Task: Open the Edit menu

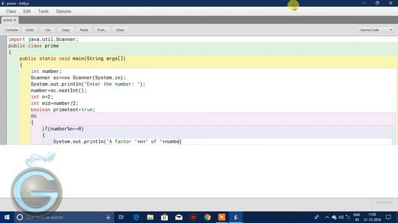Action: (x=27, y=11)
